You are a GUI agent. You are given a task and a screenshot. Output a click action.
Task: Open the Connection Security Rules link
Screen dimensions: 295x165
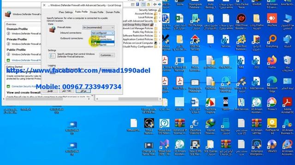pos(24,86)
